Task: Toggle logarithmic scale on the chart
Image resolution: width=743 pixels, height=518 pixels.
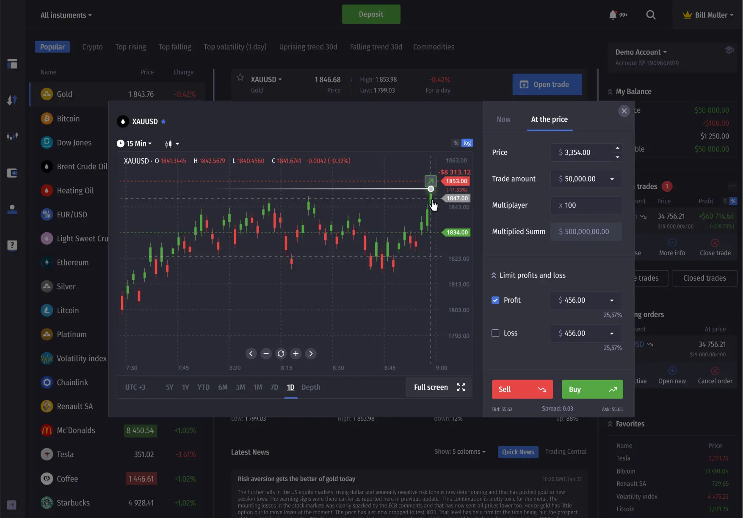Action: 466,143
